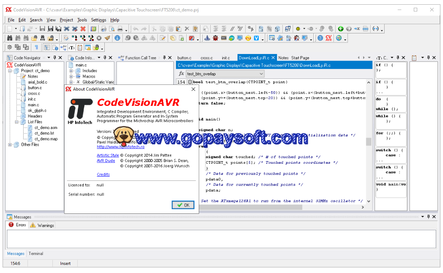The width and height of the screenshot is (443, 273).
Task: Open Find in Files via the binoculars icon
Action: [x=34, y=38]
